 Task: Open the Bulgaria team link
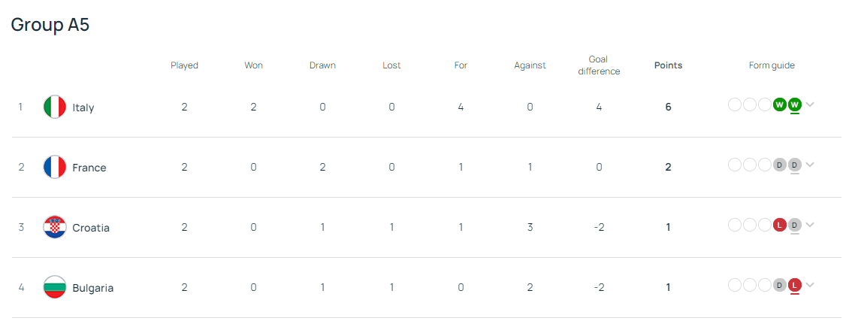pos(93,288)
